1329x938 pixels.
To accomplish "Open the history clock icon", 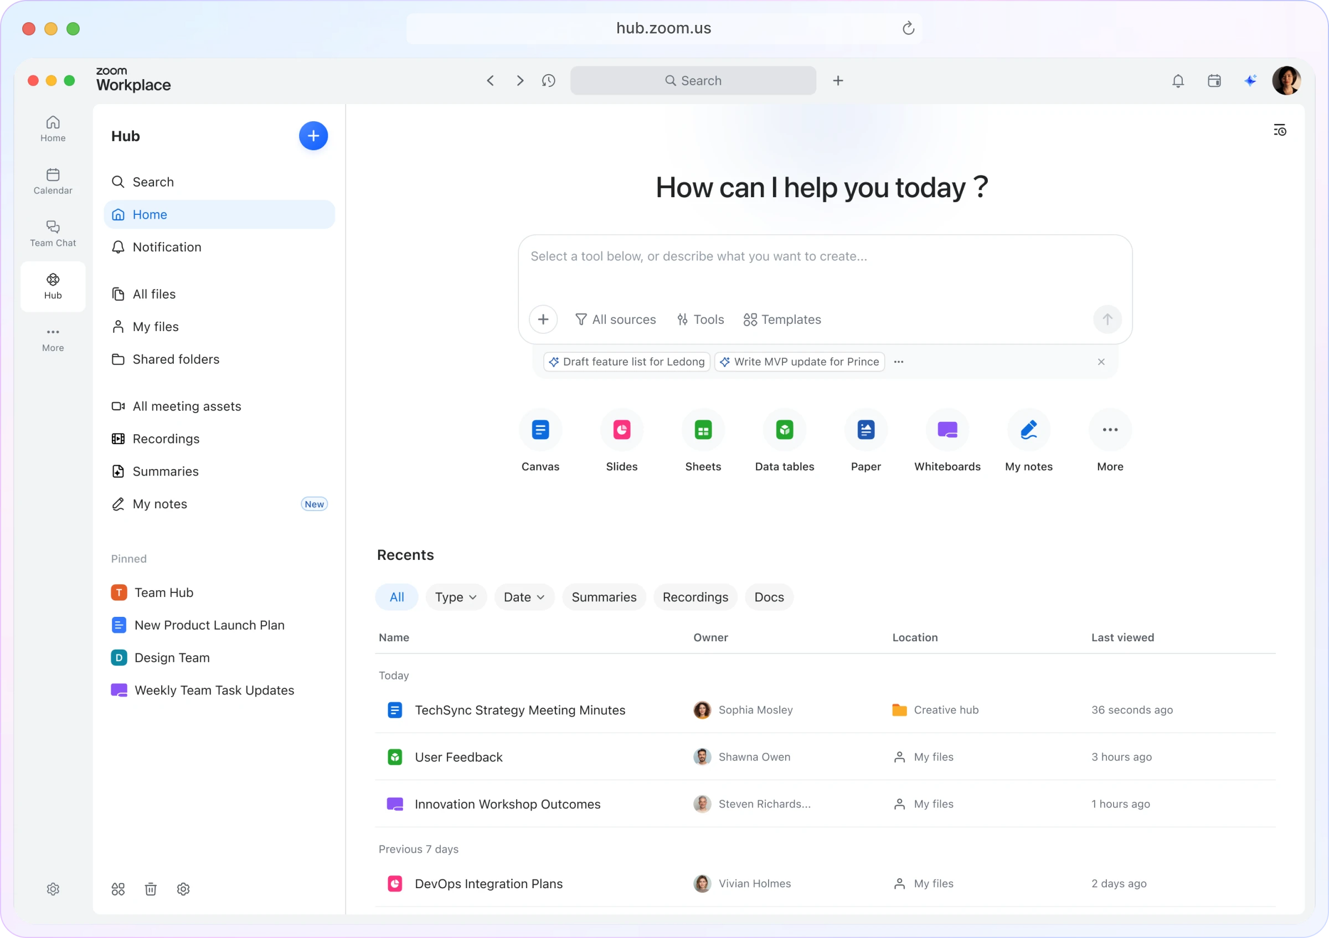I will point(548,80).
